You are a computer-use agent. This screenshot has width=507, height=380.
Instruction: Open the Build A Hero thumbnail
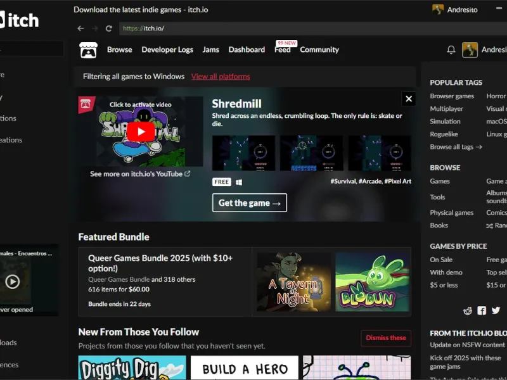[245, 368]
